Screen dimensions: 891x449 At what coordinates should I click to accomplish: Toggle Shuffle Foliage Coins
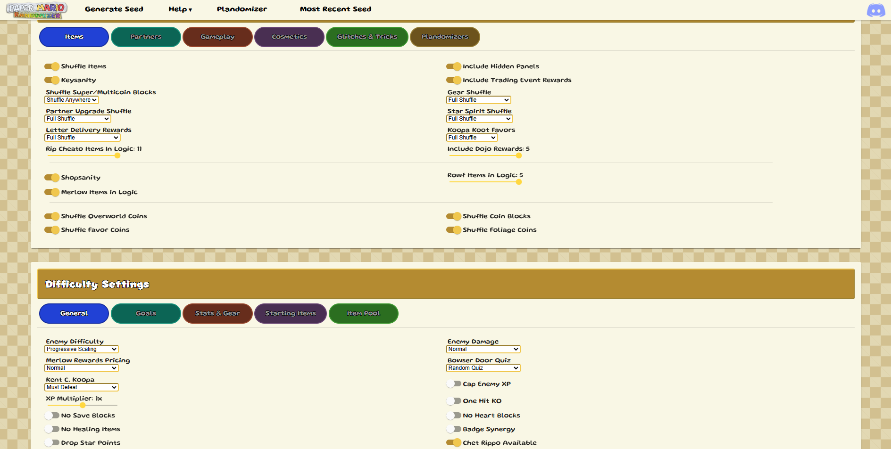coord(454,230)
